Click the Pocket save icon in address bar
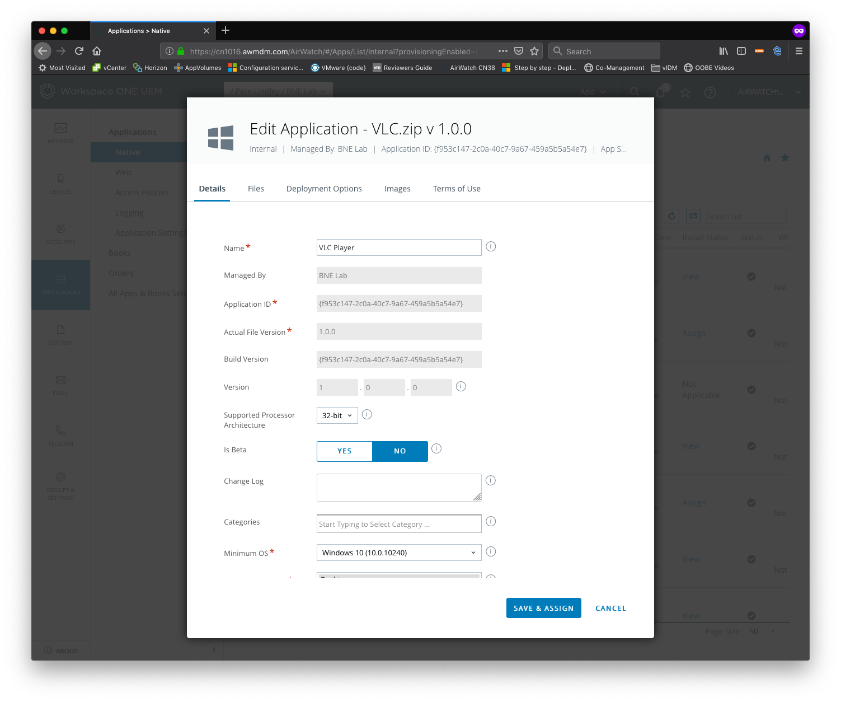The image size is (841, 702). [x=519, y=51]
